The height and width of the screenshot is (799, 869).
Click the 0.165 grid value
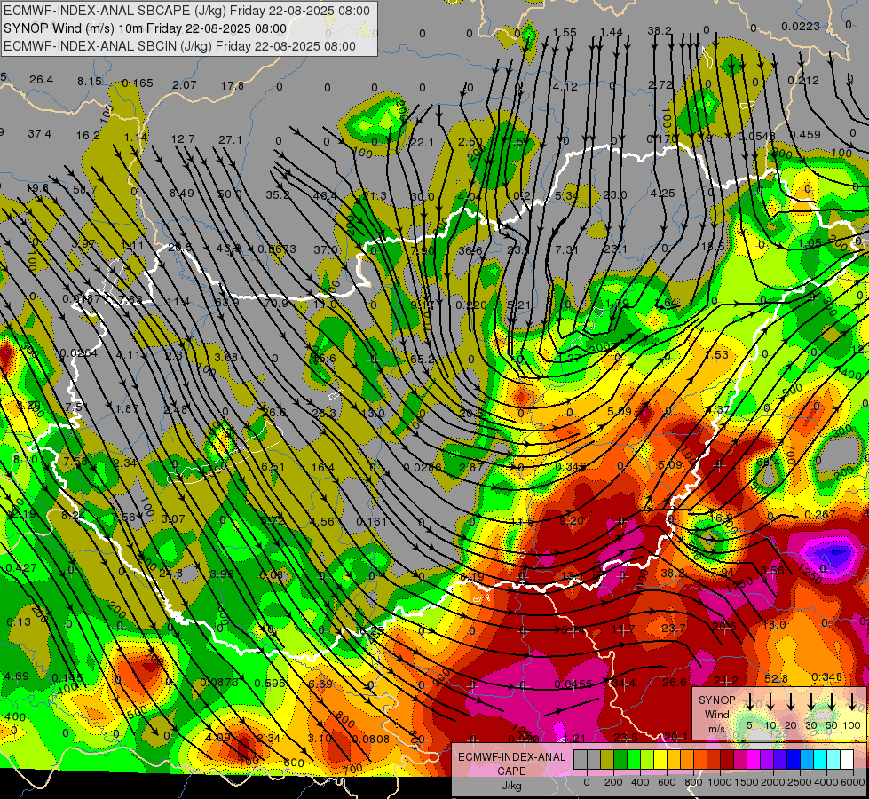click(137, 83)
